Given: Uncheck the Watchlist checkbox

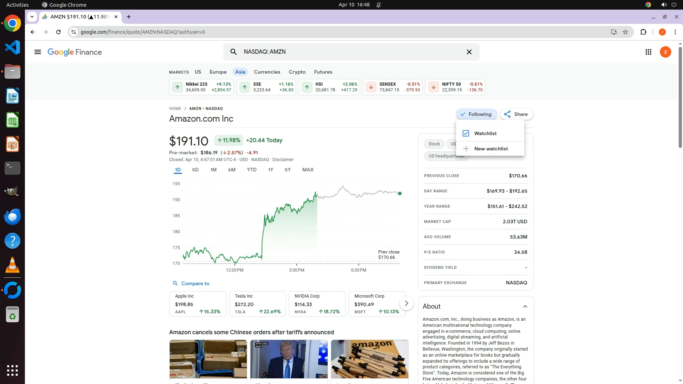Looking at the screenshot, I should pos(466,133).
